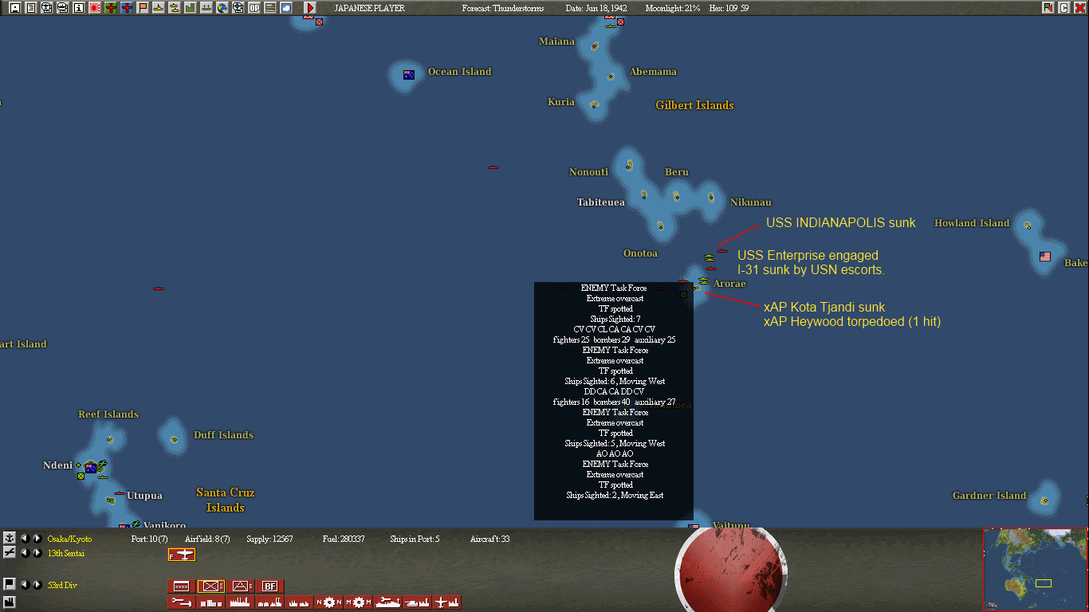Screen dimensions: 1089x612
Task: Click the pipe-shaped red industry button
Action: click(182, 602)
